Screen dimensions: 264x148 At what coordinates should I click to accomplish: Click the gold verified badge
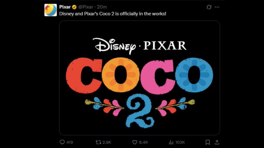[74, 7]
